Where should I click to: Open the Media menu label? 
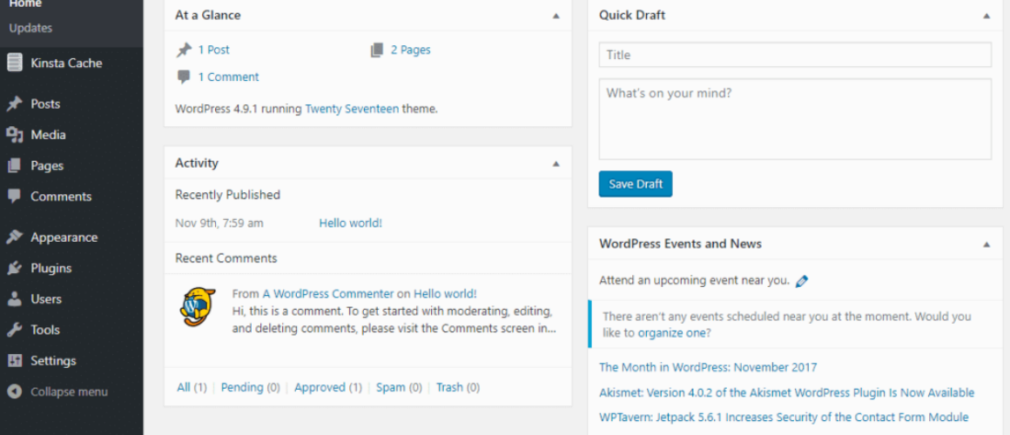(x=48, y=135)
